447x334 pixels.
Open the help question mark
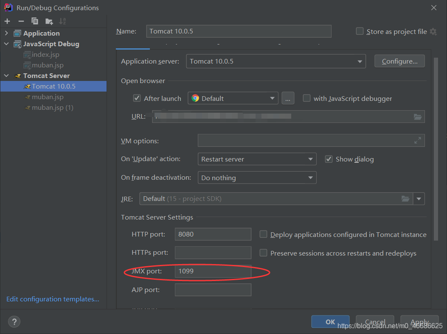14,322
